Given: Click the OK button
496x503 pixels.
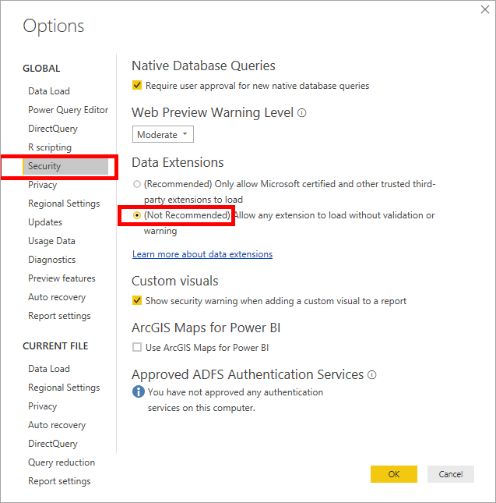Looking at the screenshot, I should [393, 474].
